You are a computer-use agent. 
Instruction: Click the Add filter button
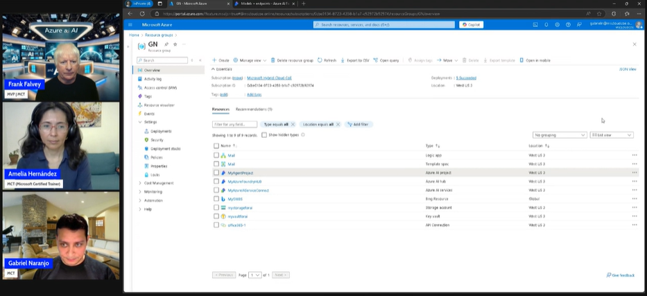pyautogui.click(x=358, y=124)
